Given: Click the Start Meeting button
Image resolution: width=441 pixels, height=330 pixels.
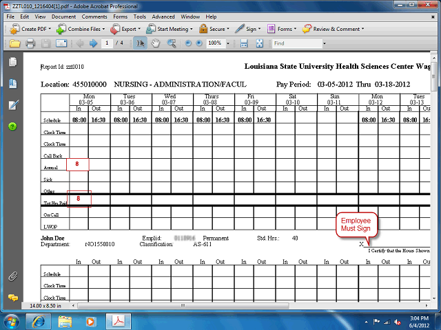Looking at the screenshot, I should tap(170, 29).
